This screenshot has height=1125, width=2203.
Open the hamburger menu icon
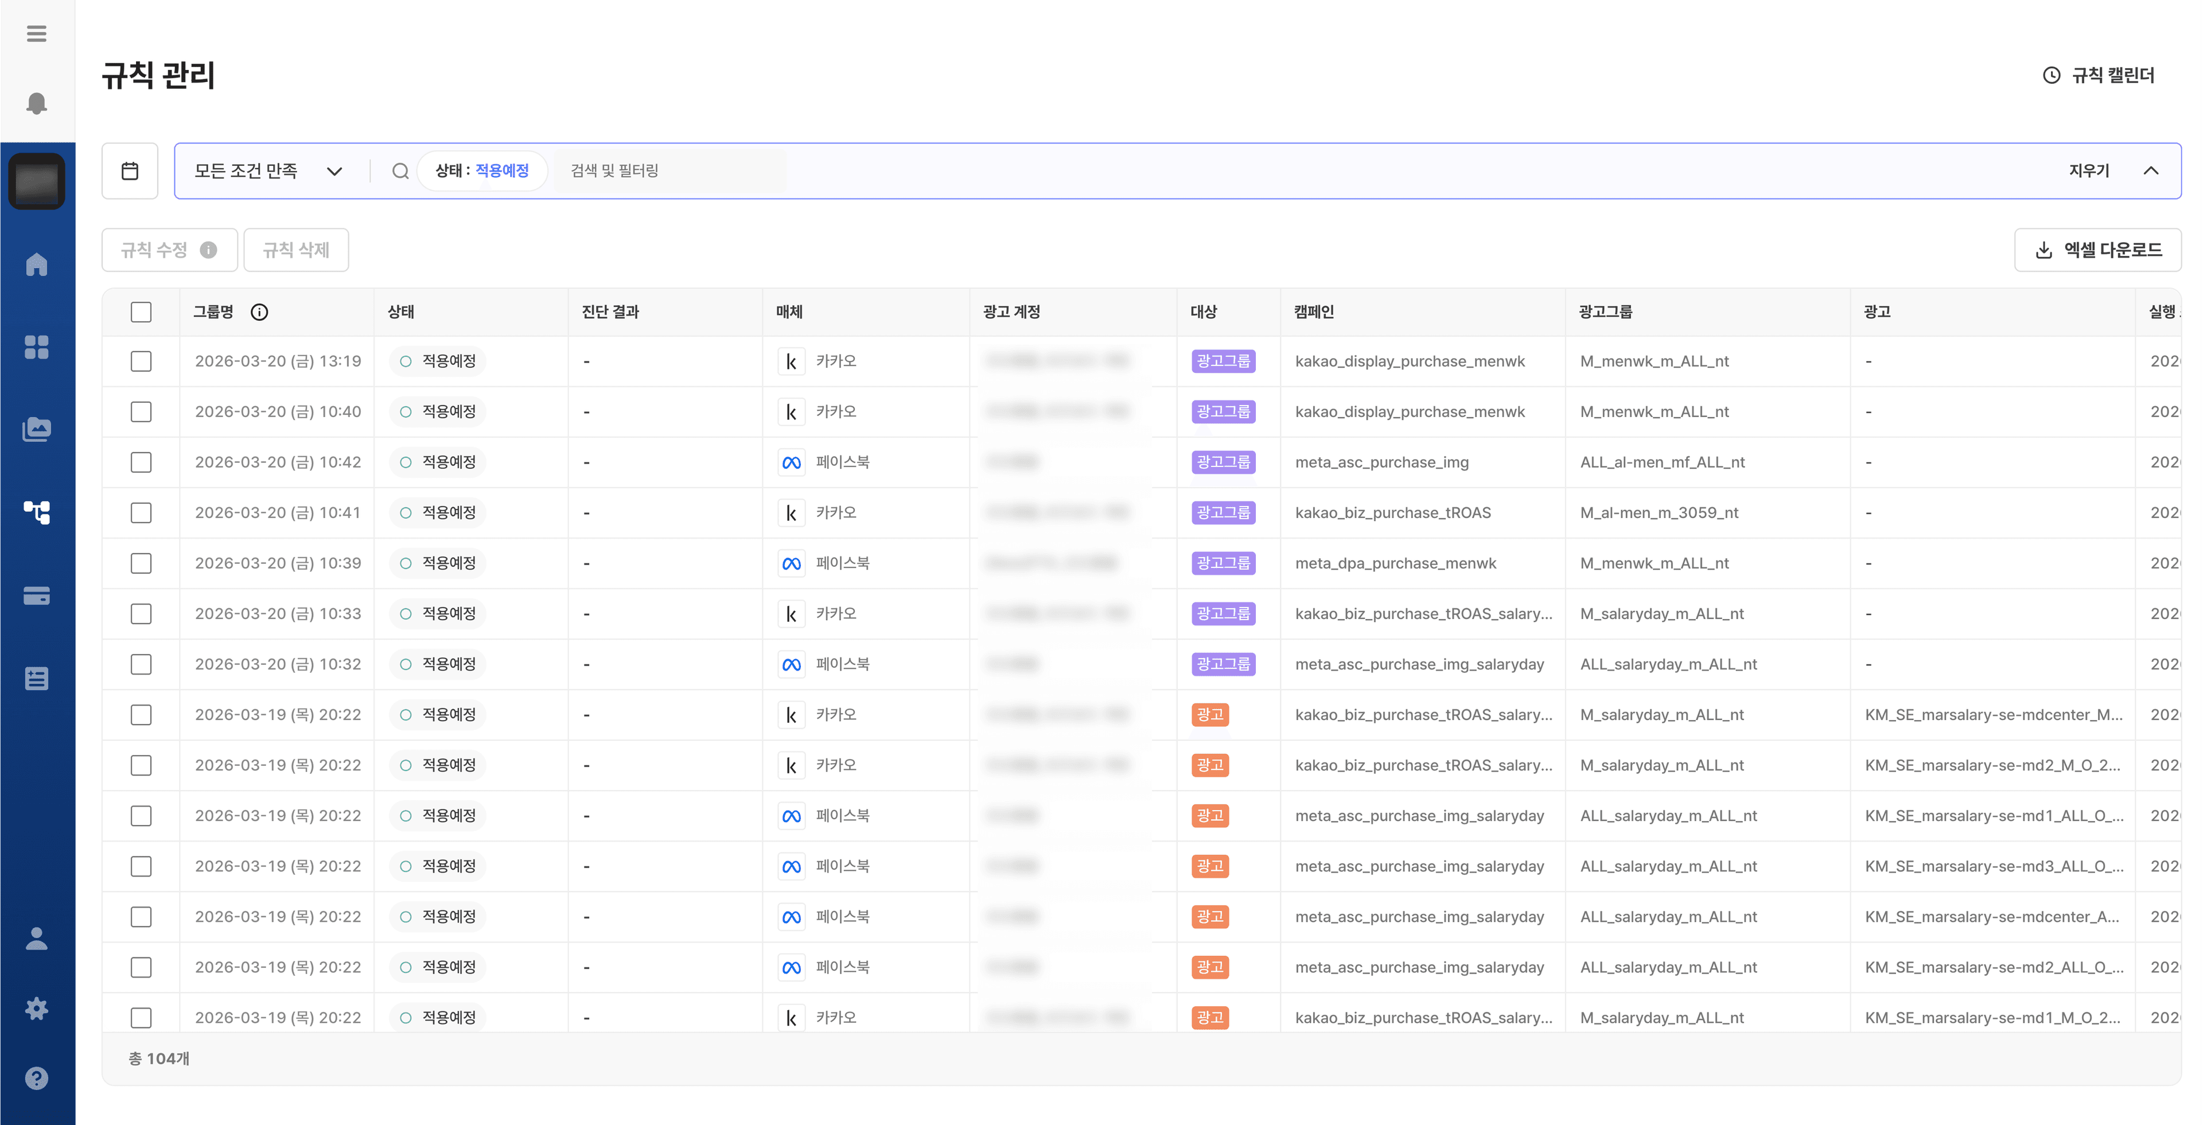[36, 33]
